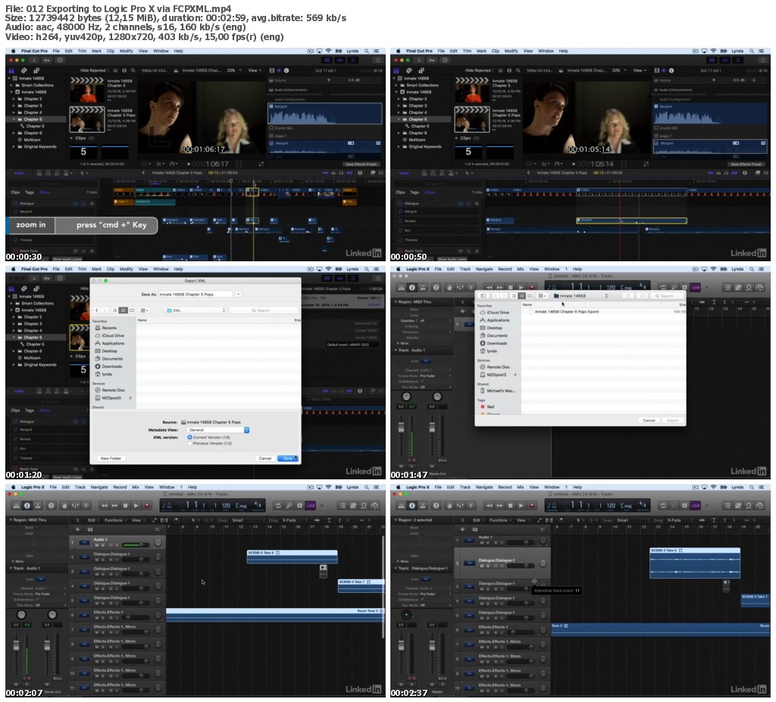Toggle the Cycle button in 00:02:07 frame
This screenshot has width=776, height=702.
pyautogui.click(x=278, y=506)
